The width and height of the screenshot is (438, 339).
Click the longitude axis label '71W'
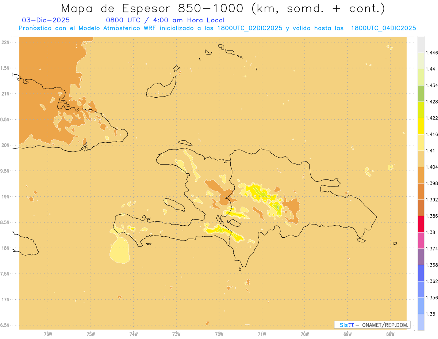[262, 334]
